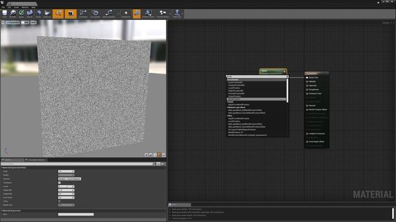Toggle the orange Stats toolbar button
396x222 pixels.
137,14
